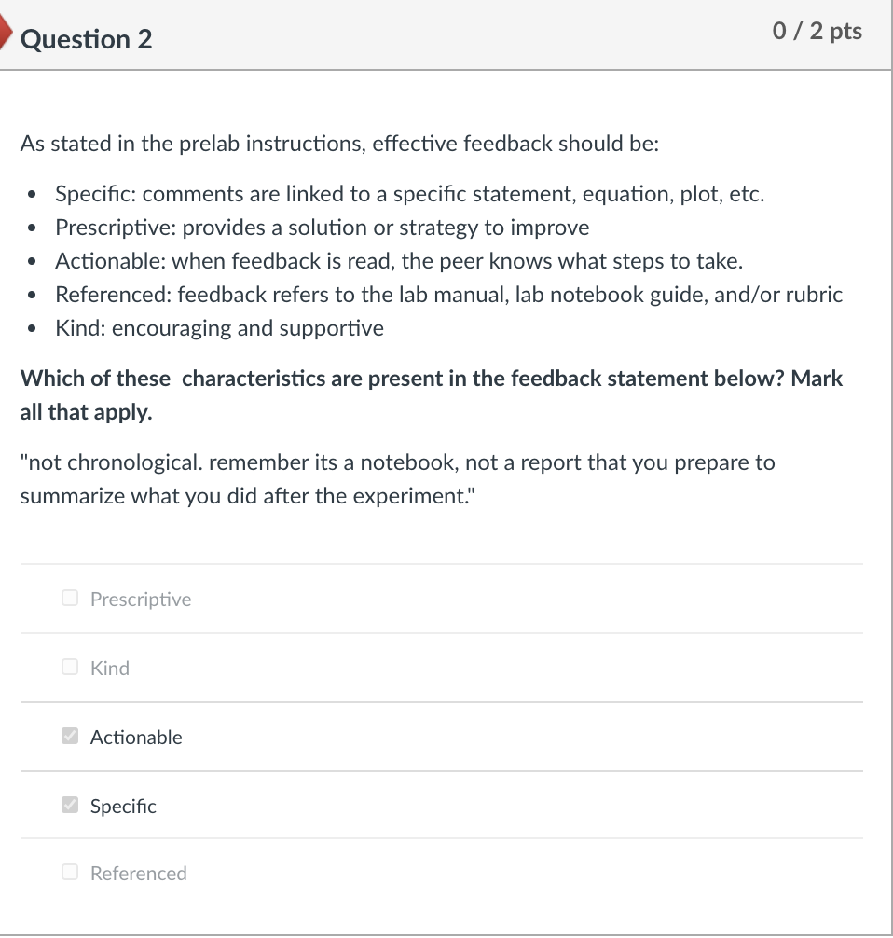Viewport: 893px width, 938px height.
Task: Click the bold 'Mark all that apply' instruction text
Action: click(x=432, y=394)
